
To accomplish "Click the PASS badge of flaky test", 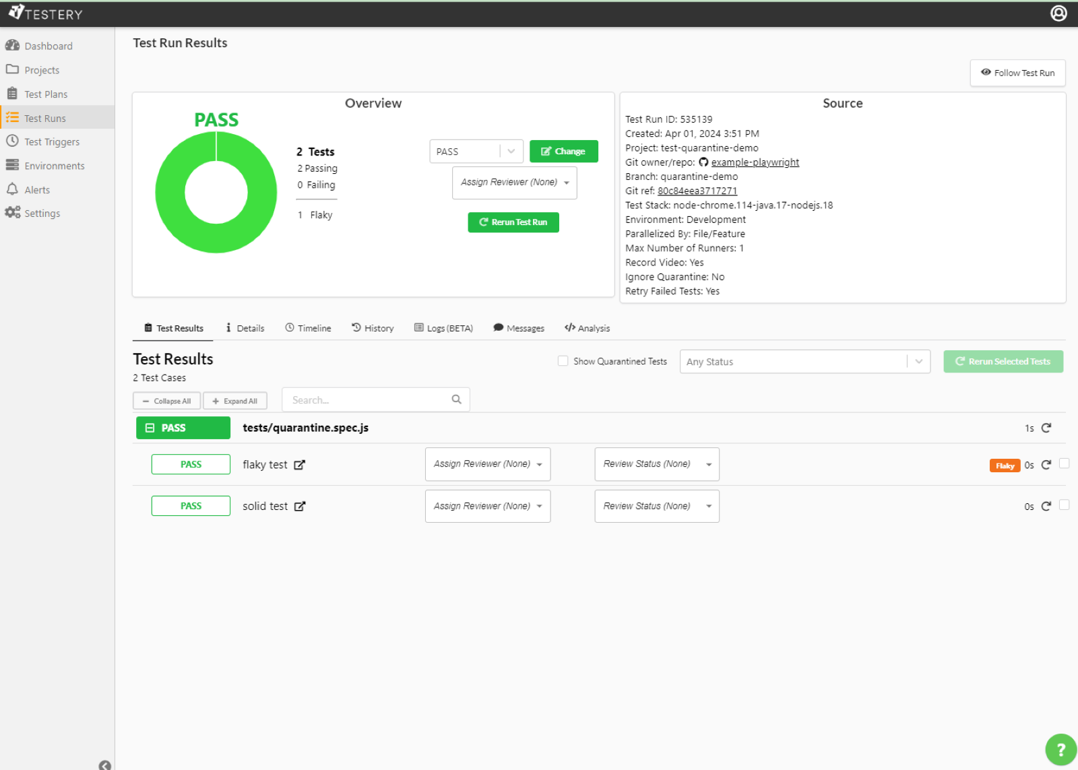I will click(191, 464).
